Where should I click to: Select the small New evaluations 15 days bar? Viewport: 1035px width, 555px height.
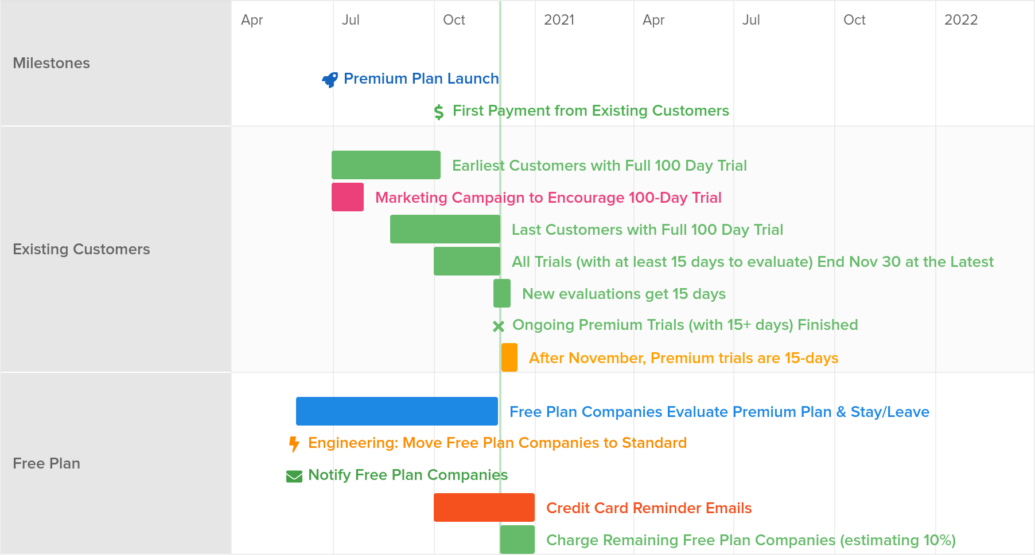(x=502, y=293)
